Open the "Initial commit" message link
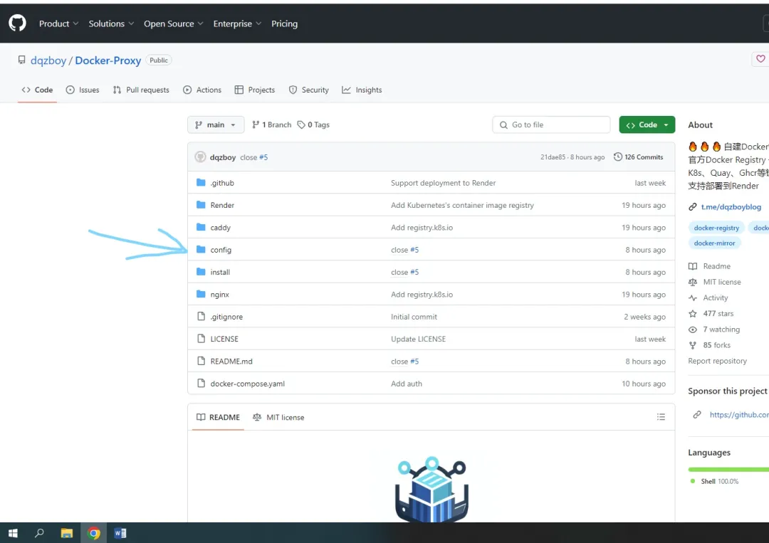 414,317
